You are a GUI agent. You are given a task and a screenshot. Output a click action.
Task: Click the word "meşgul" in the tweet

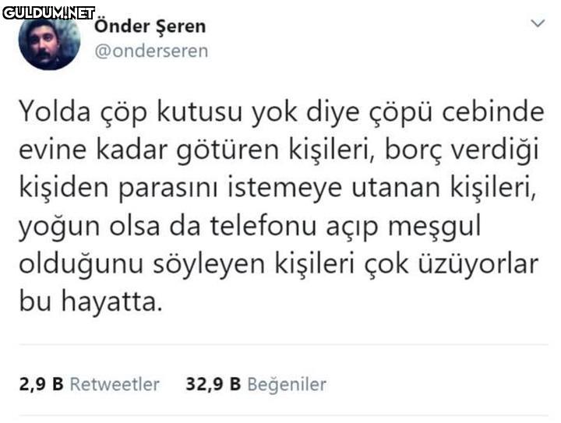(x=435, y=226)
